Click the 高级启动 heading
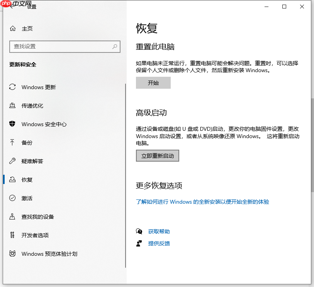This screenshot has width=314, height=287. click(151, 113)
